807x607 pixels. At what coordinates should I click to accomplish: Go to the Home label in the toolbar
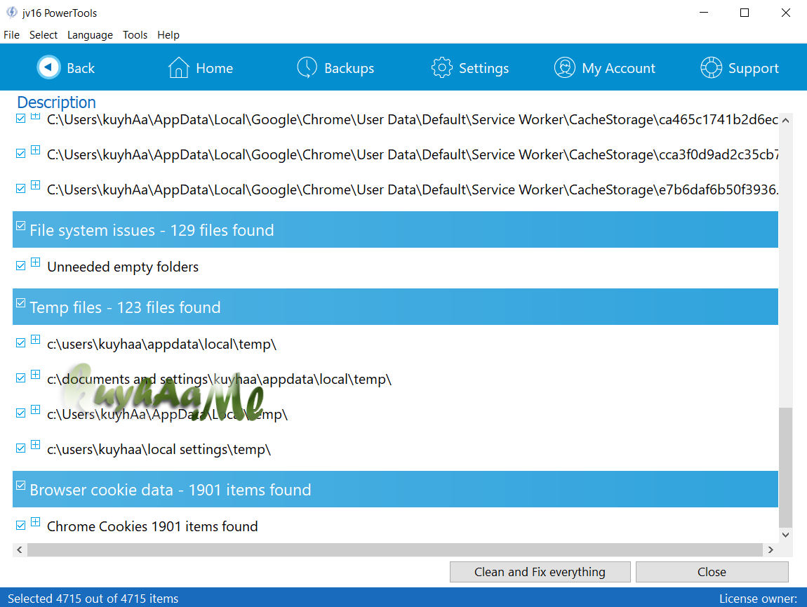coord(215,68)
